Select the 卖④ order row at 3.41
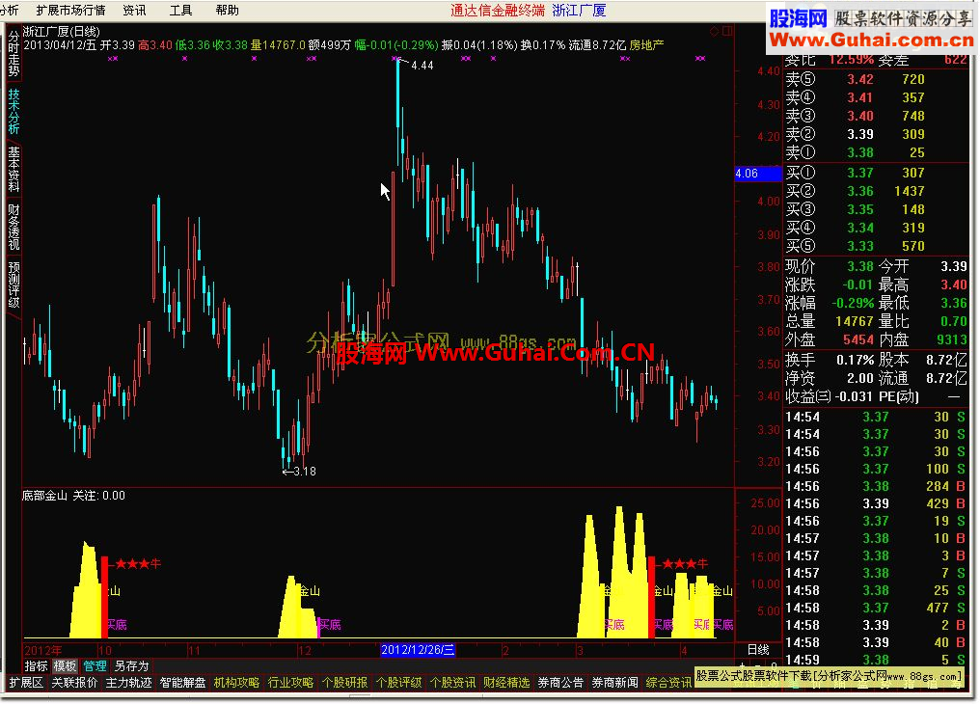This screenshot has width=980, height=704. point(876,97)
